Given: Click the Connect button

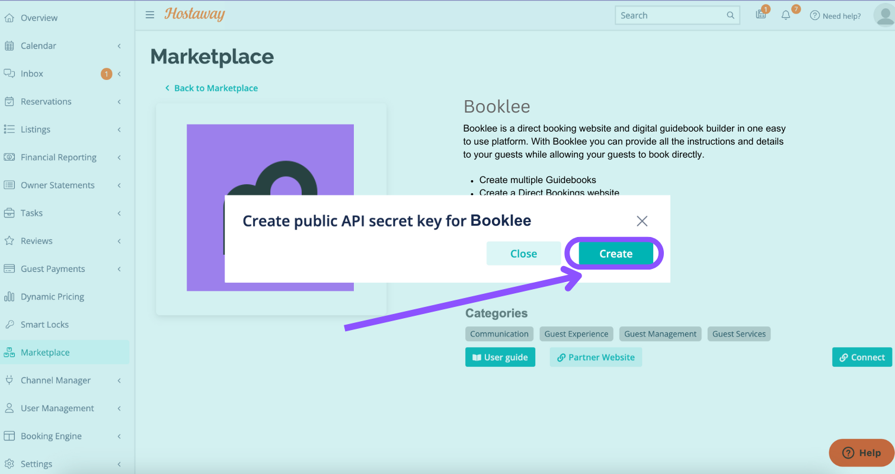Looking at the screenshot, I should (862, 357).
